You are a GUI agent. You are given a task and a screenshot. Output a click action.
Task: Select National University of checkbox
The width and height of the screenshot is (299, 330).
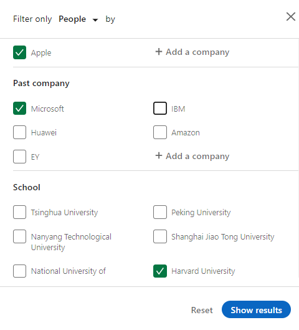click(19, 271)
